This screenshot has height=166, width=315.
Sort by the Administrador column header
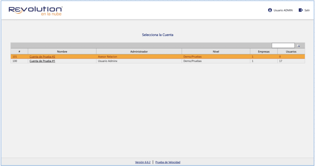(139, 52)
